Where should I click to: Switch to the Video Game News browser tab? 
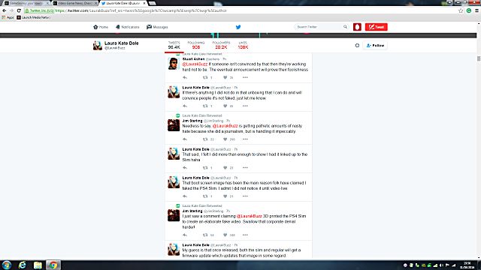tap(75, 3)
